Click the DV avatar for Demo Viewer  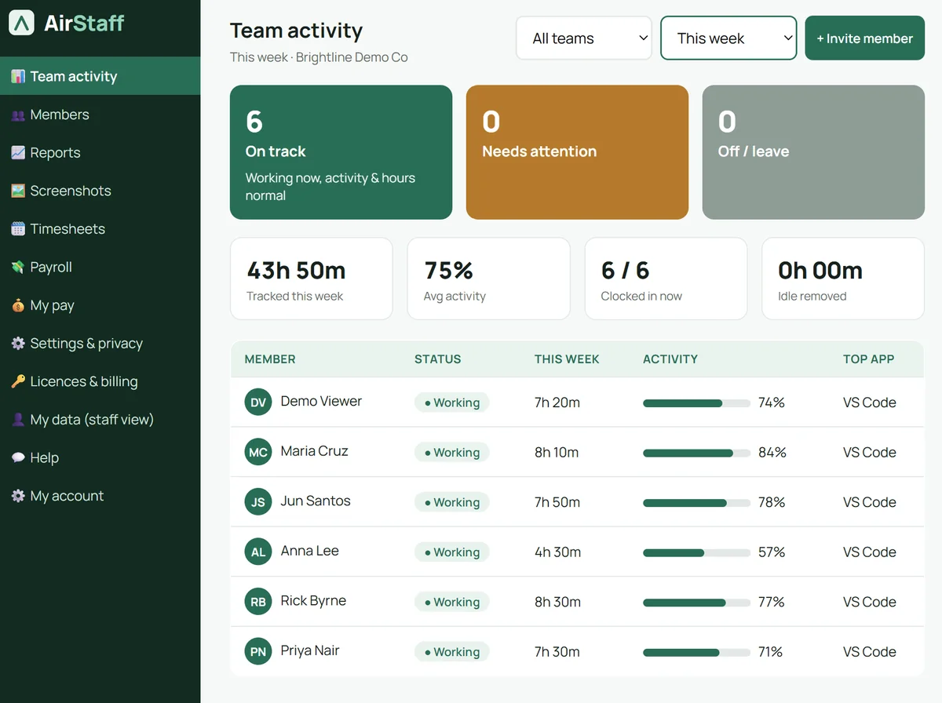coord(258,402)
